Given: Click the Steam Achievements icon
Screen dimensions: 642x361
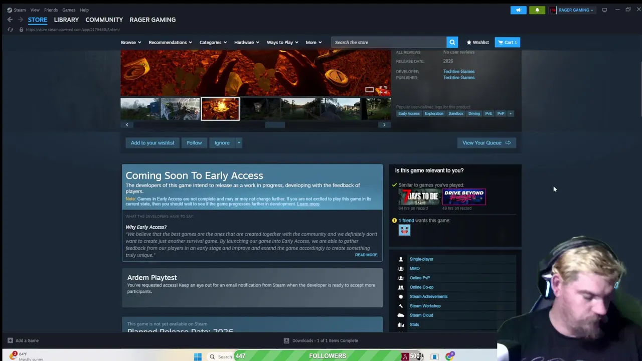Looking at the screenshot, I should pyautogui.click(x=400, y=296).
